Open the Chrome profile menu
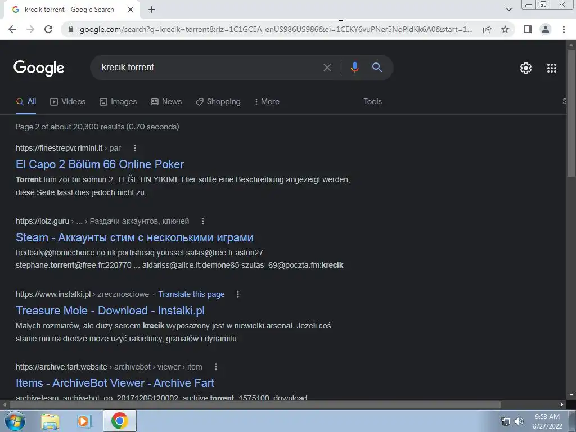576x432 pixels. pyautogui.click(x=546, y=29)
